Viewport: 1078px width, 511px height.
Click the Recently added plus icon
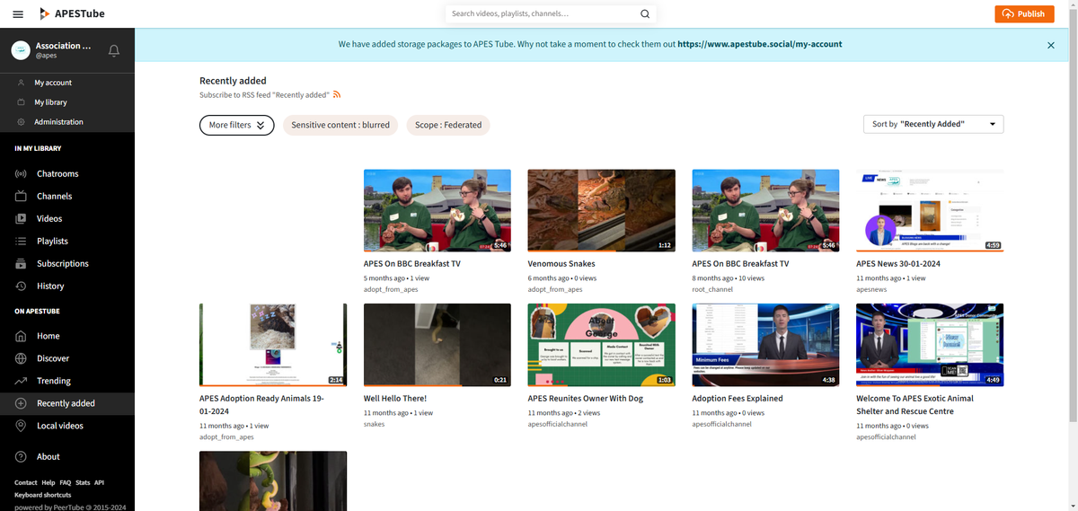[21, 403]
